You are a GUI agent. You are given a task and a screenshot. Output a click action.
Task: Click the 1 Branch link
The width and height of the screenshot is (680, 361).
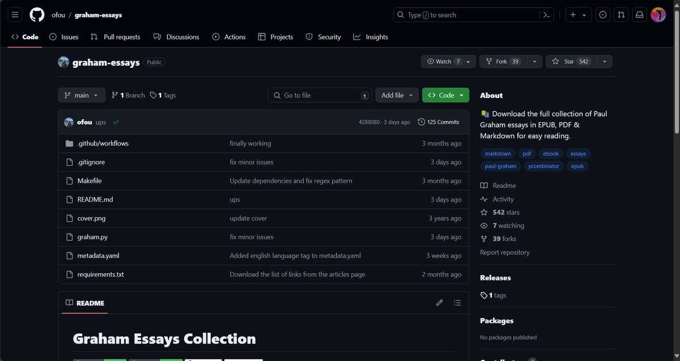pos(128,95)
